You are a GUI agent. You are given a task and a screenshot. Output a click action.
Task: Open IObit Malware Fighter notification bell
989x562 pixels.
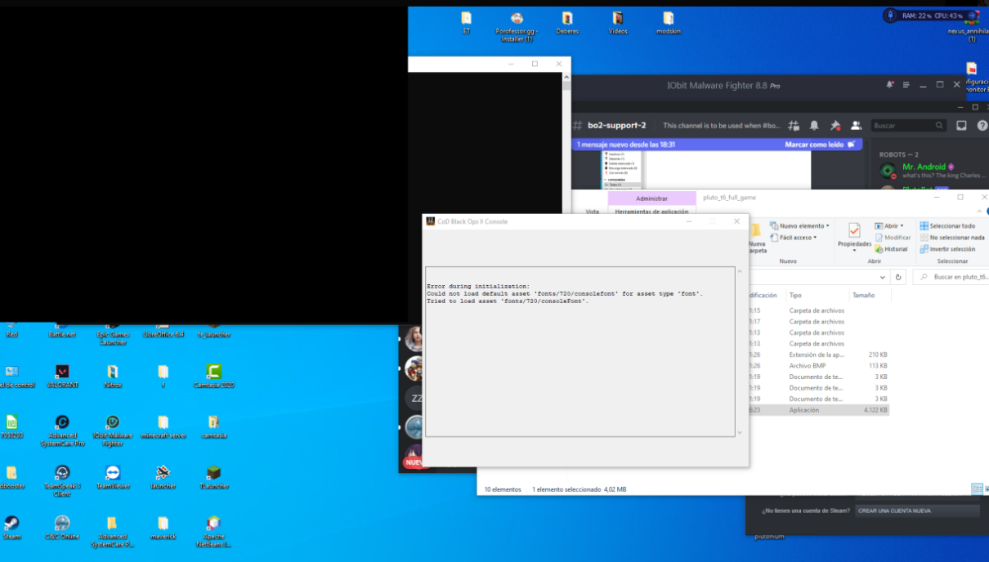(890, 85)
